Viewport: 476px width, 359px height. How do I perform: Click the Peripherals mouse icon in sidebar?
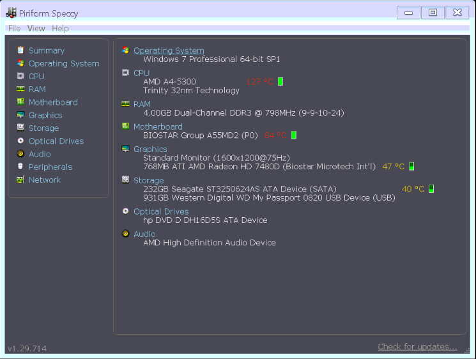[20, 166]
